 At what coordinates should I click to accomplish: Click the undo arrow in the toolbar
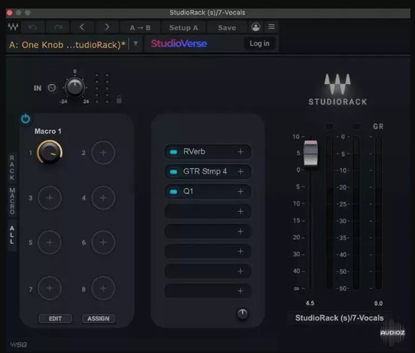click(x=32, y=27)
